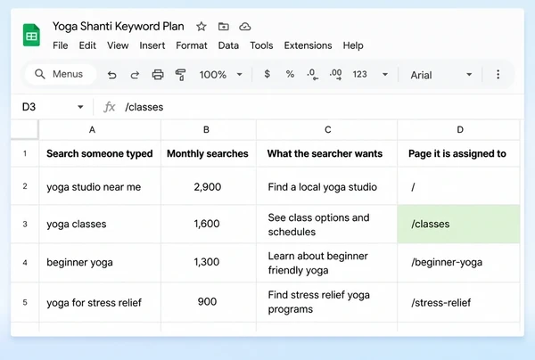Select the cell with value 1,600
The image size is (535, 360).
tap(209, 224)
